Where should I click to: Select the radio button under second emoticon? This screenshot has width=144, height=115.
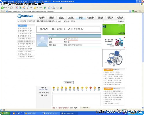point(58,90)
